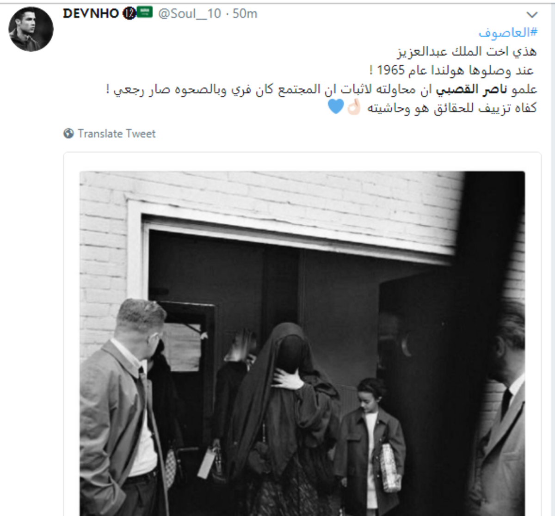This screenshot has width=555, height=516.
Task: Open the DEVNHO profile avatar picture
Action: click(31, 29)
